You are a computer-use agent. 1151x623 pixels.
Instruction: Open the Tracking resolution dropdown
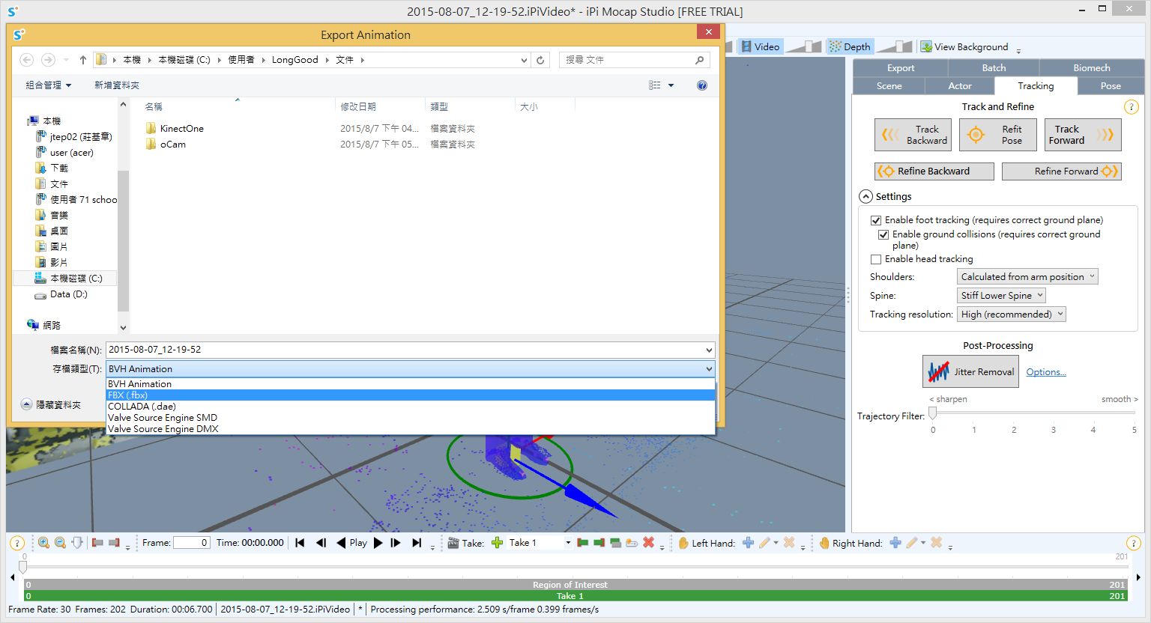1011,314
